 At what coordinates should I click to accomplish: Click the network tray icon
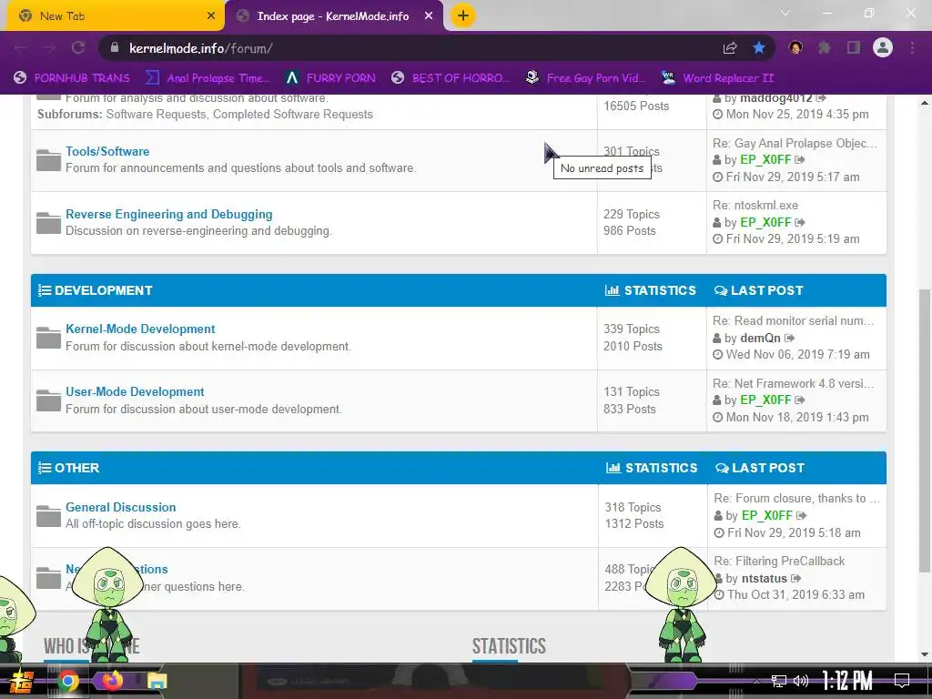pos(779,681)
